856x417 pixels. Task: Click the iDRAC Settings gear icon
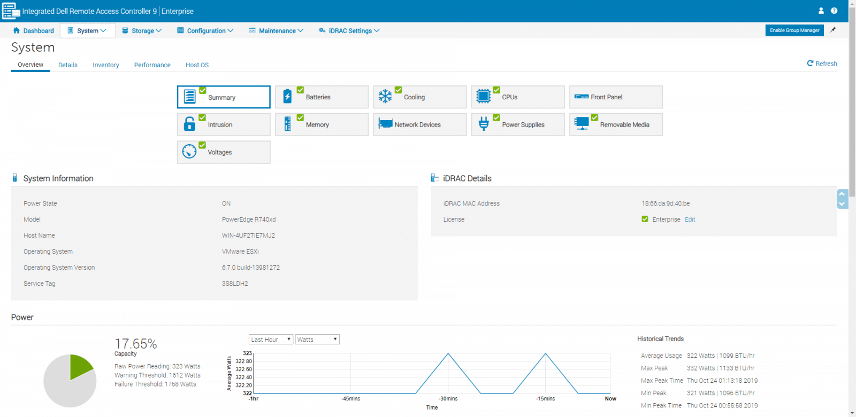click(322, 30)
